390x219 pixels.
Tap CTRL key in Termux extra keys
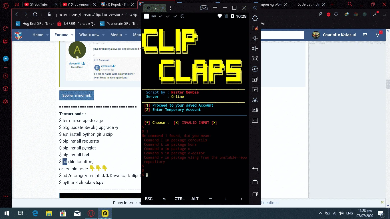pos(180,199)
